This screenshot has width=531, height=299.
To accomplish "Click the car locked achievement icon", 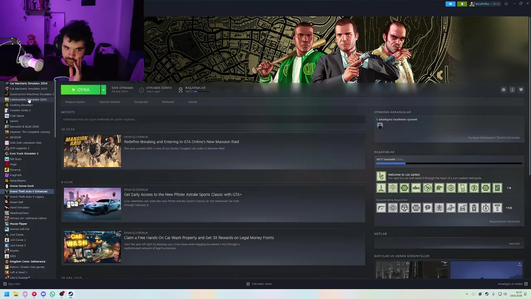I will click(463, 208).
